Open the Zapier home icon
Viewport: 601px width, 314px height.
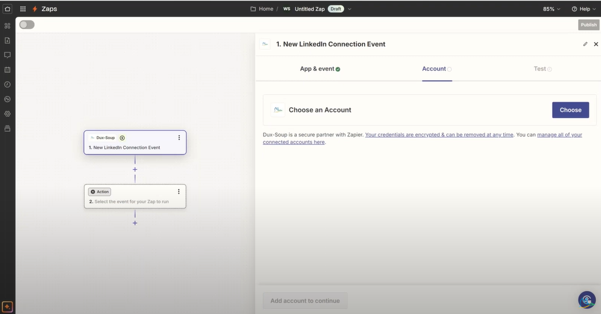coord(7,9)
